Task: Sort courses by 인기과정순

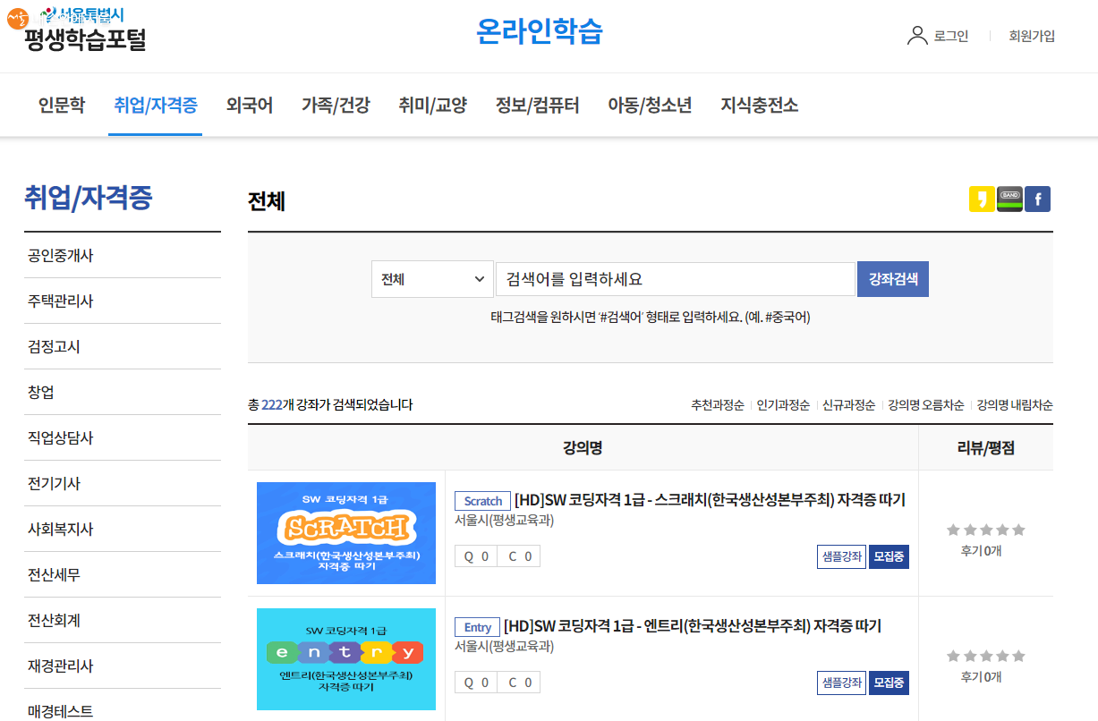Action: coord(783,405)
